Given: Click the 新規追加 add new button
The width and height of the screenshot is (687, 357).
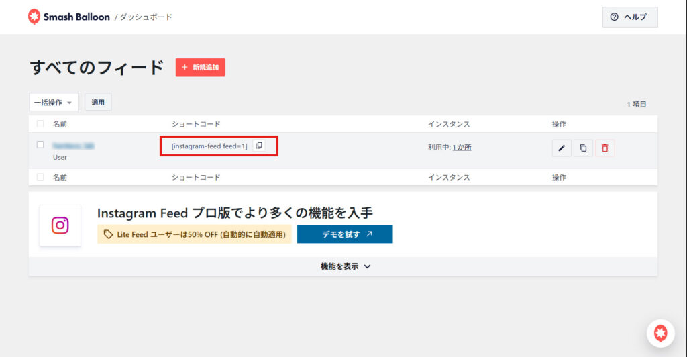Looking at the screenshot, I should click(200, 67).
